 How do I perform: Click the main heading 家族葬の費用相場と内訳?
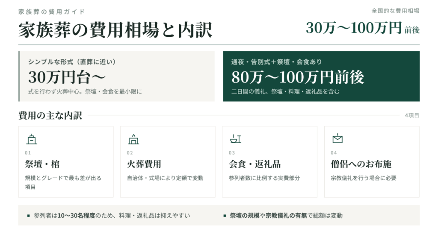(115, 30)
